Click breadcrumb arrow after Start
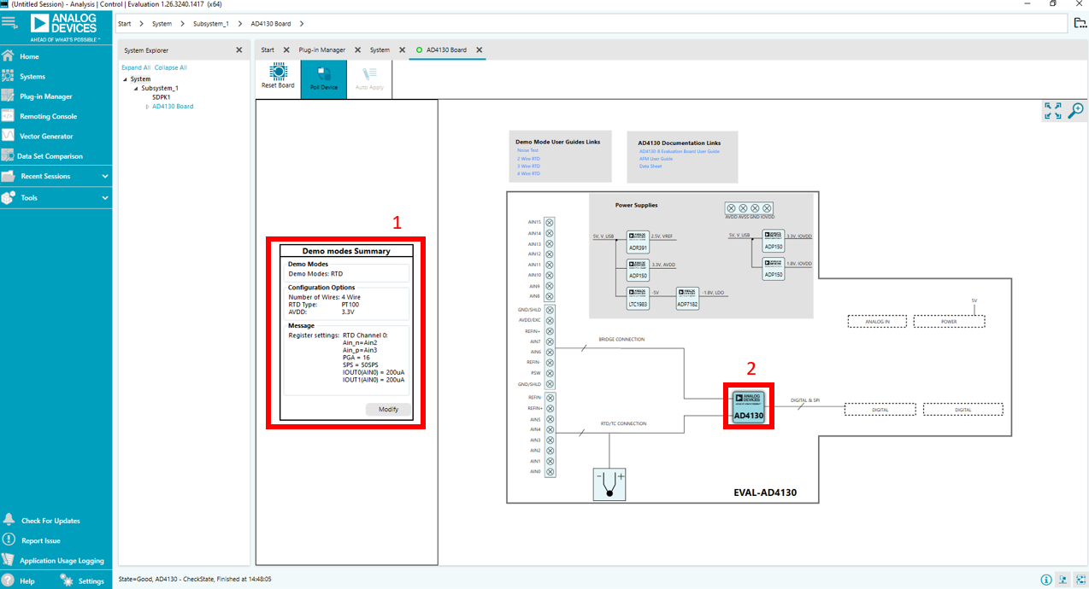Viewport: 1089px width, 589px height. pos(142,24)
